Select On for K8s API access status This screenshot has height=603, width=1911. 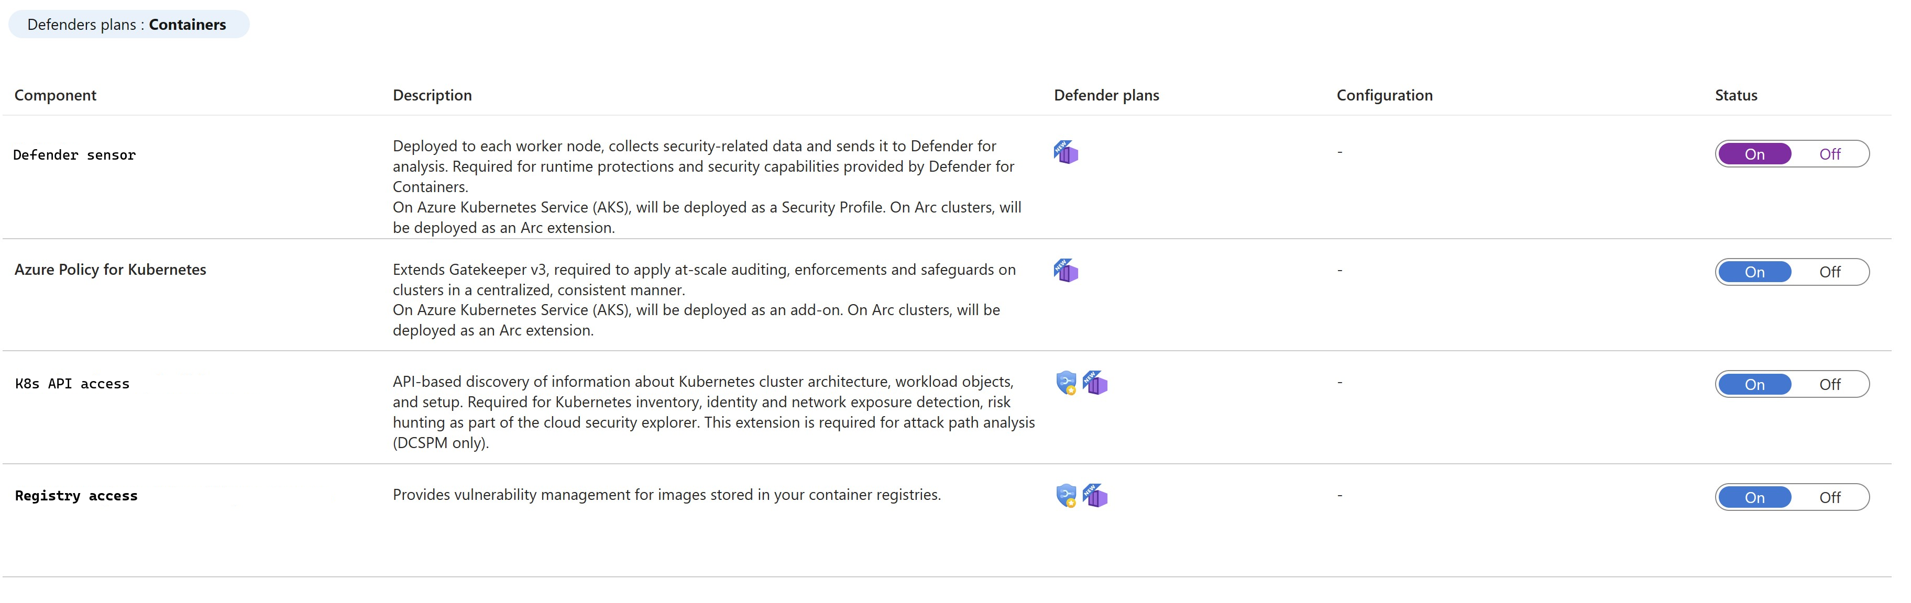[x=1754, y=384]
